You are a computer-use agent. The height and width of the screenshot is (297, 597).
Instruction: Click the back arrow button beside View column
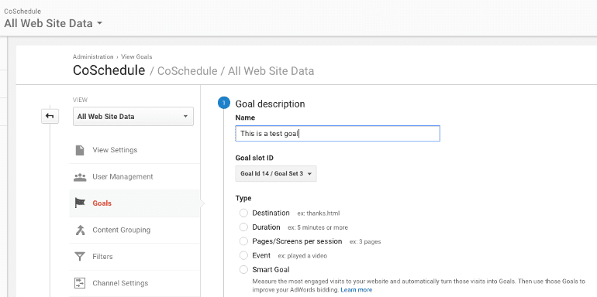50,116
